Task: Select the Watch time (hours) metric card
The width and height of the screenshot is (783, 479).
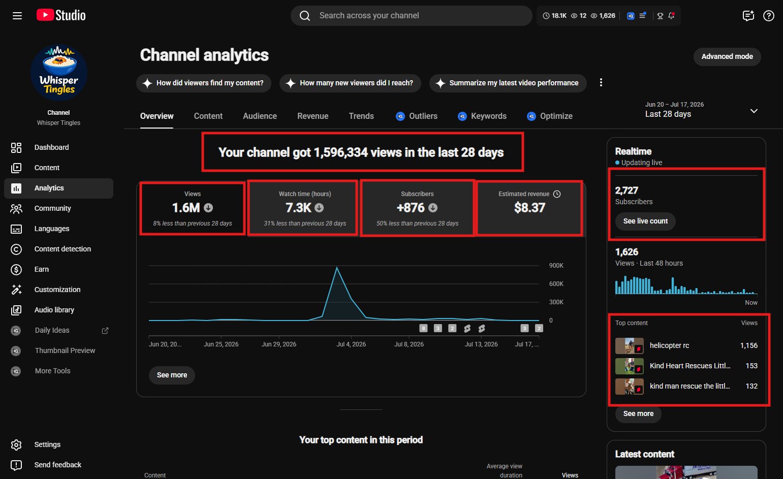Action: (304, 208)
